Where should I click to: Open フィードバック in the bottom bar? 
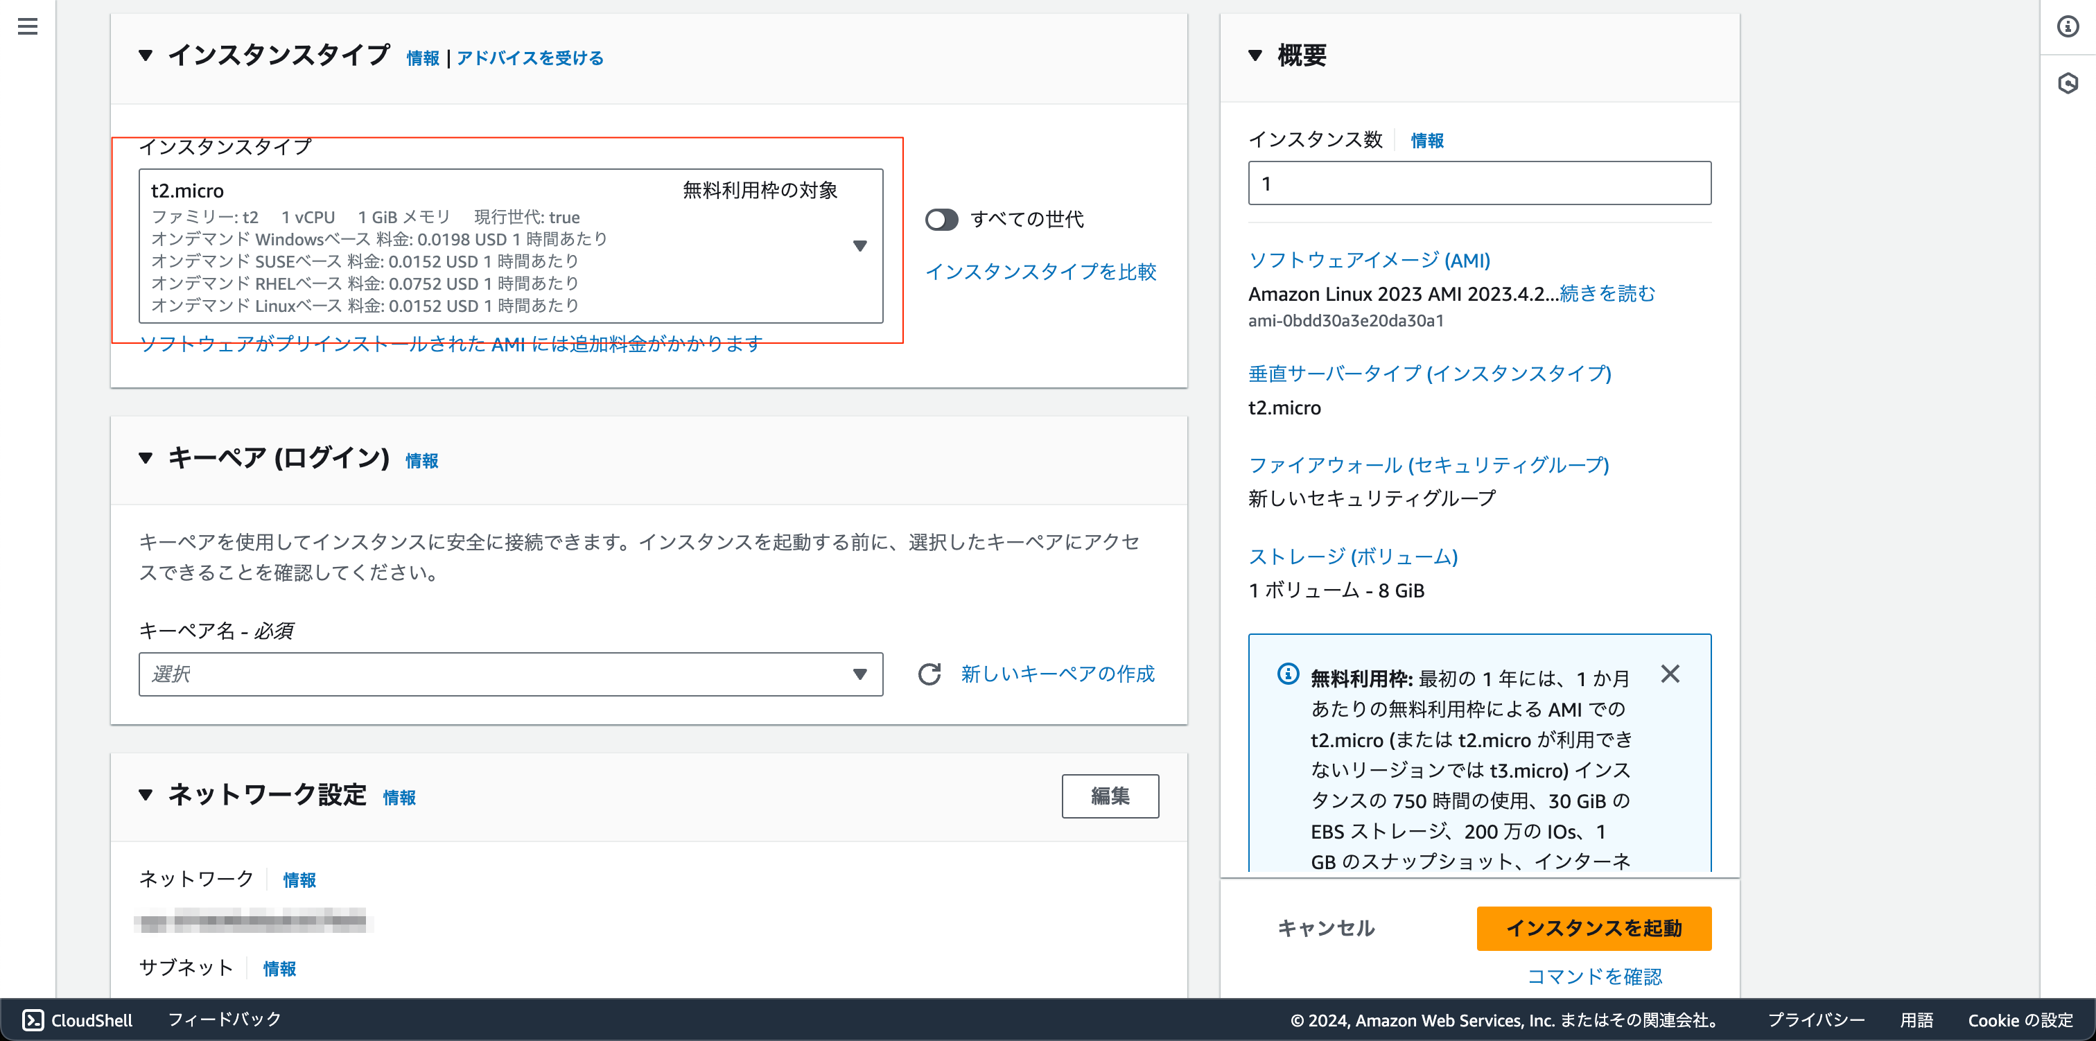click(224, 1018)
